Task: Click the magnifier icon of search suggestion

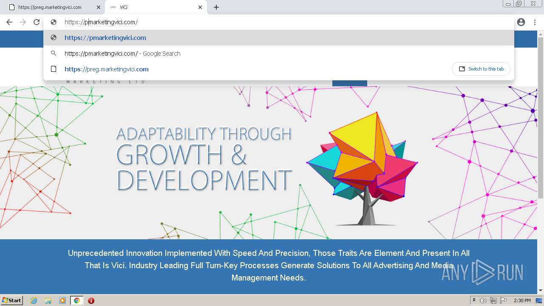Action: pos(54,54)
